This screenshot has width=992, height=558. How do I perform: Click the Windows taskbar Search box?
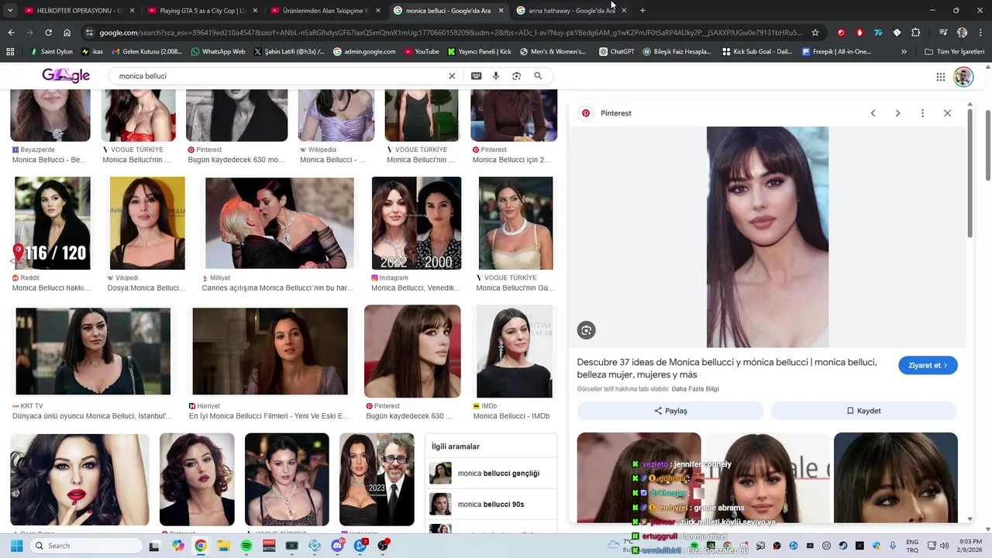click(x=85, y=546)
